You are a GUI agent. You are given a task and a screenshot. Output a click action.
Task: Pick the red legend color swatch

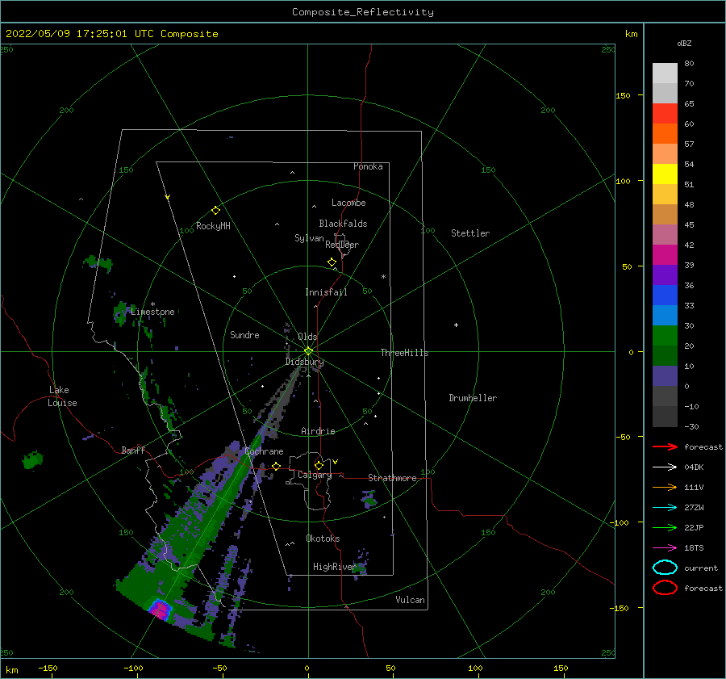point(665,114)
